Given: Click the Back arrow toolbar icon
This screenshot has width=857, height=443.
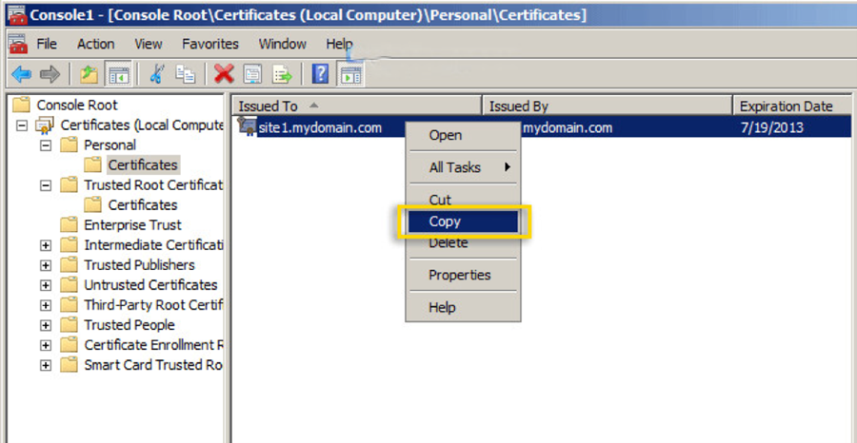Looking at the screenshot, I should (x=21, y=74).
